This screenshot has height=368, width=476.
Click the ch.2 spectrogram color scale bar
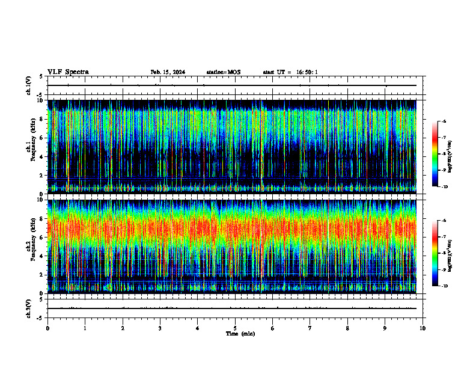pyautogui.click(x=435, y=253)
